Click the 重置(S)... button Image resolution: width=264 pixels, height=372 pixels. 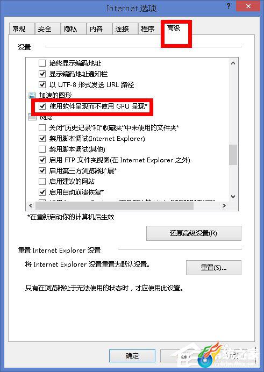(213, 268)
